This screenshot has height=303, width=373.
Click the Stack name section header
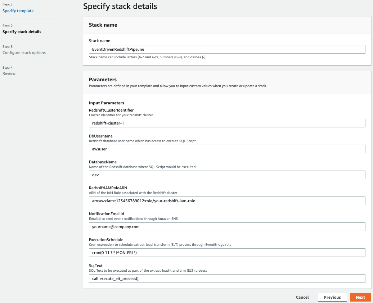pyautogui.click(x=103, y=25)
